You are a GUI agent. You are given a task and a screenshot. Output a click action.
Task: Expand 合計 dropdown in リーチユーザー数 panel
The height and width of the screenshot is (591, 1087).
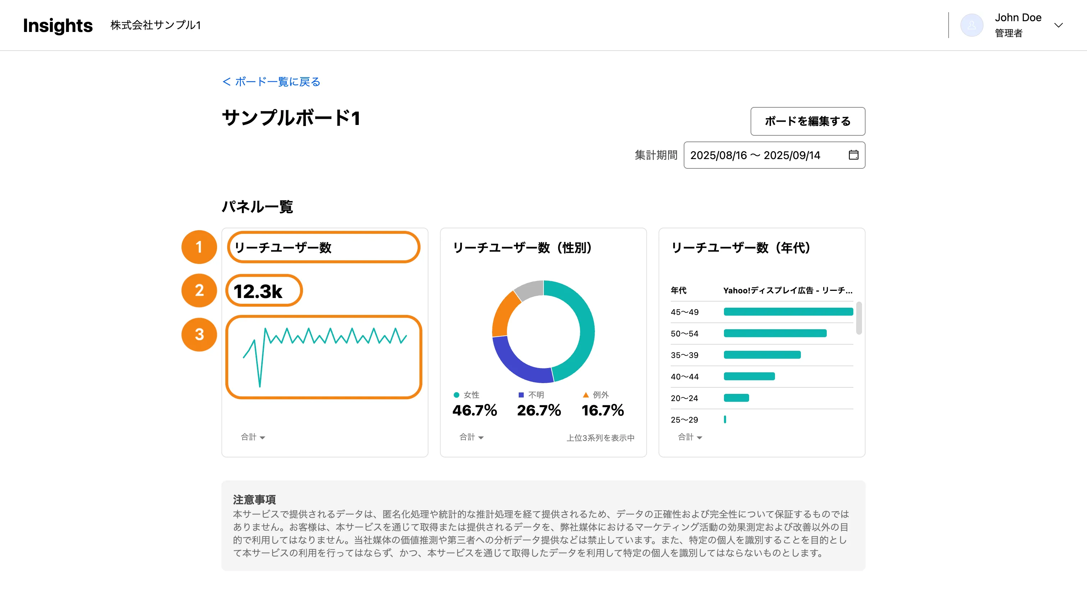pos(253,437)
